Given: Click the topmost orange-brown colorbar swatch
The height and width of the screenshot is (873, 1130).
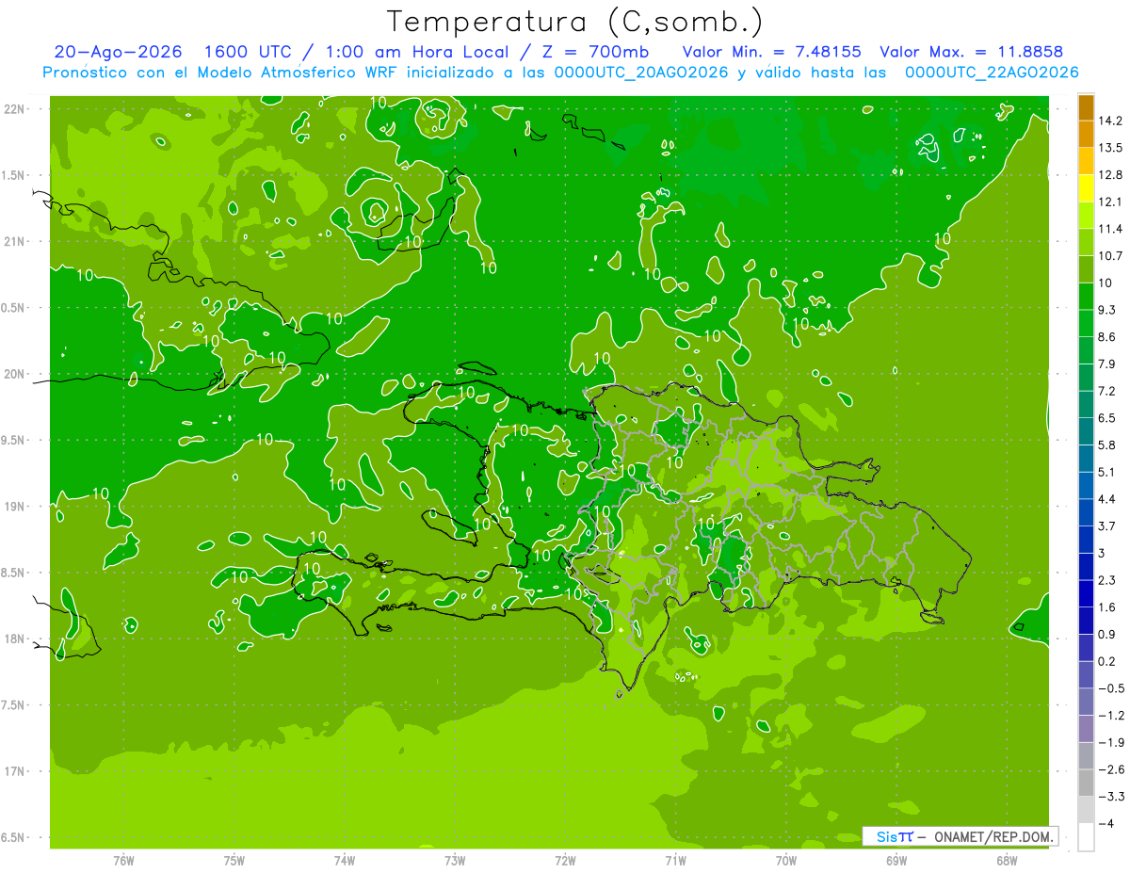Looking at the screenshot, I should (x=1086, y=107).
